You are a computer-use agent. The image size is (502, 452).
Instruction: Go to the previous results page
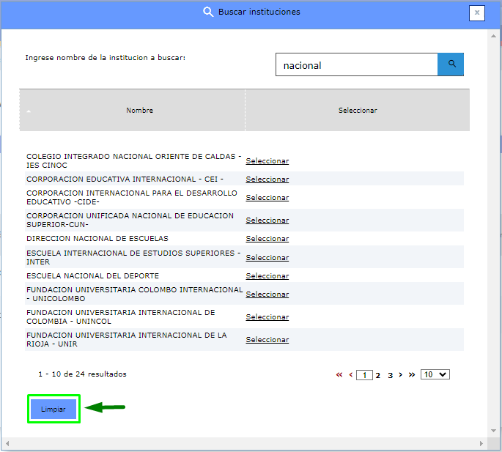(350, 374)
